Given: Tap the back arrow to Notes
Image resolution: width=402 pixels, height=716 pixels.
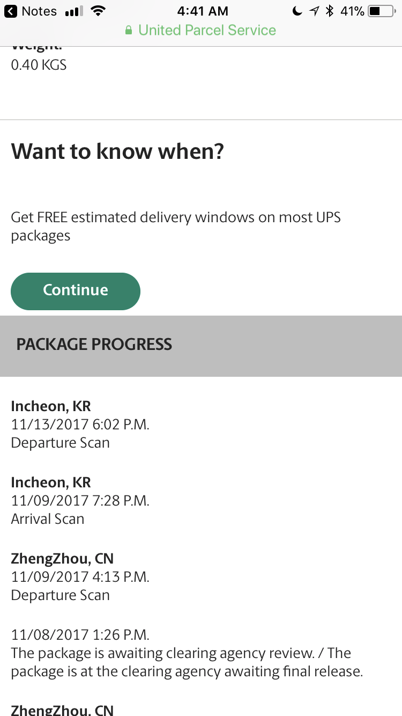Looking at the screenshot, I should pyautogui.click(x=10, y=11).
